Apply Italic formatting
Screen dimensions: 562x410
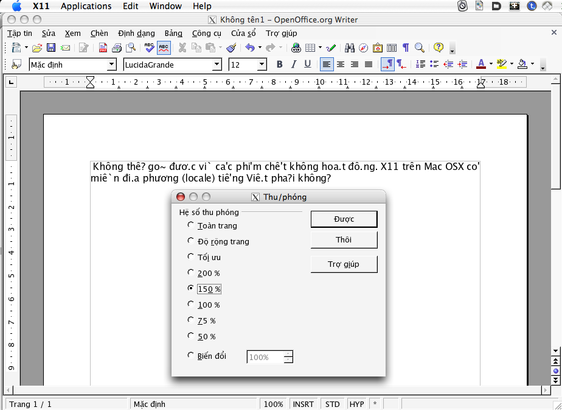click(294, 64)
